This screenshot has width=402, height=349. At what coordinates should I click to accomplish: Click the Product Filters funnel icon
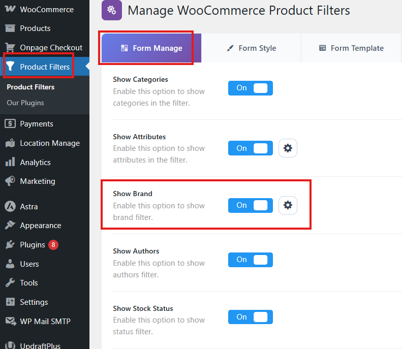pos(10,66)
